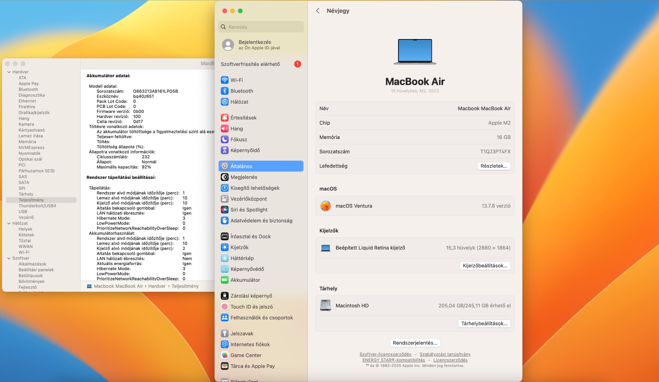Click Bejelentkezés Apple ID avatar
This screenshot has width=659, height=382.
pos(228,45)
